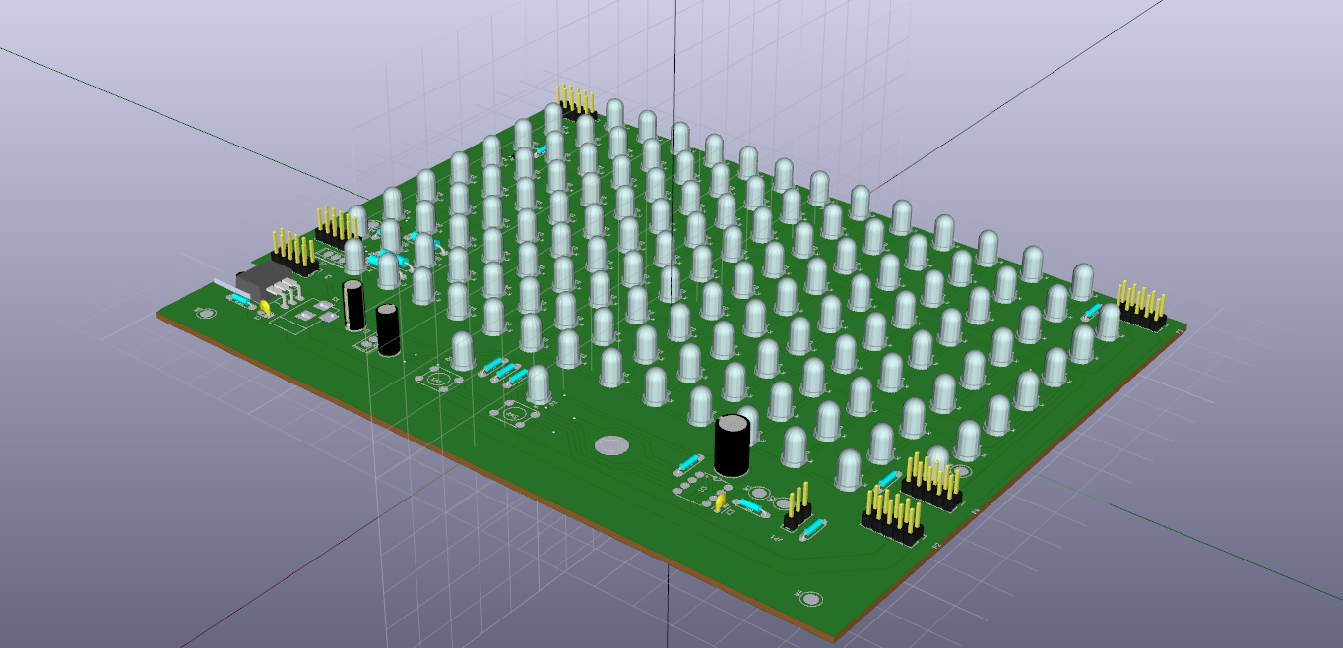Click the pin header on the right board edge
The width and height of the screenshot is (1343, 648).
[x=1141, y=308]
